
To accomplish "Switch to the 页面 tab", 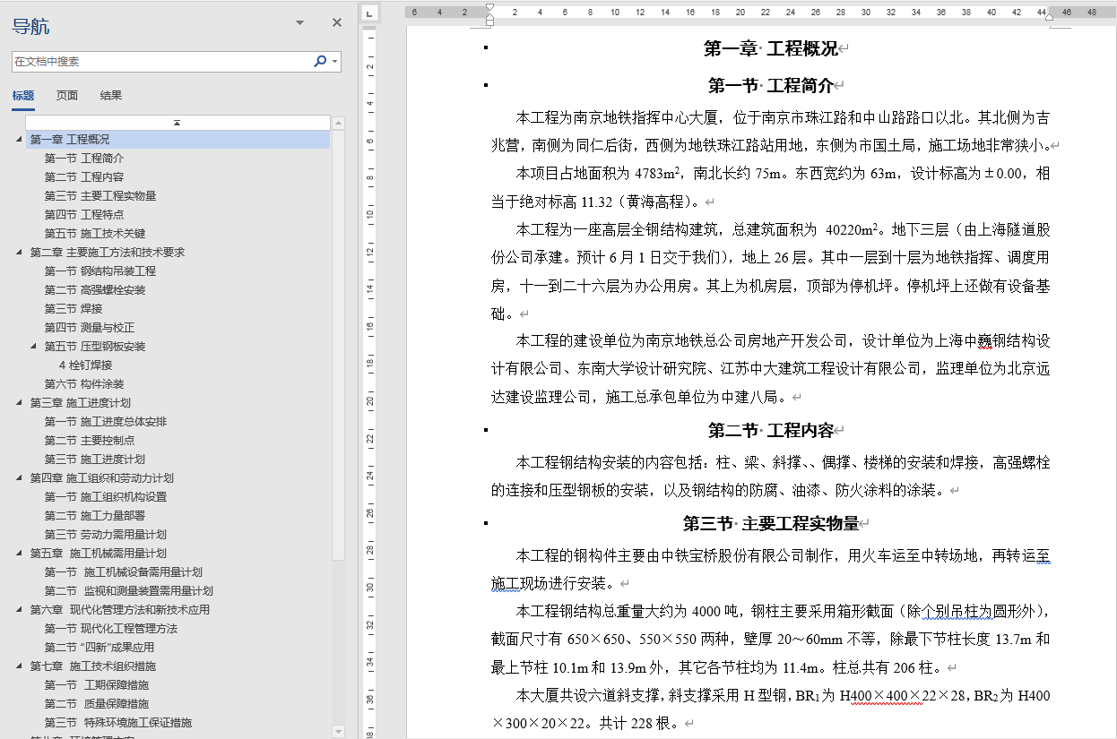I will tap(67, 94).
